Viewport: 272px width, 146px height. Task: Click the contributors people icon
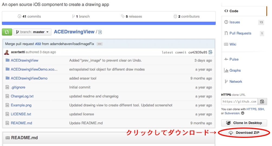[175, 16]
